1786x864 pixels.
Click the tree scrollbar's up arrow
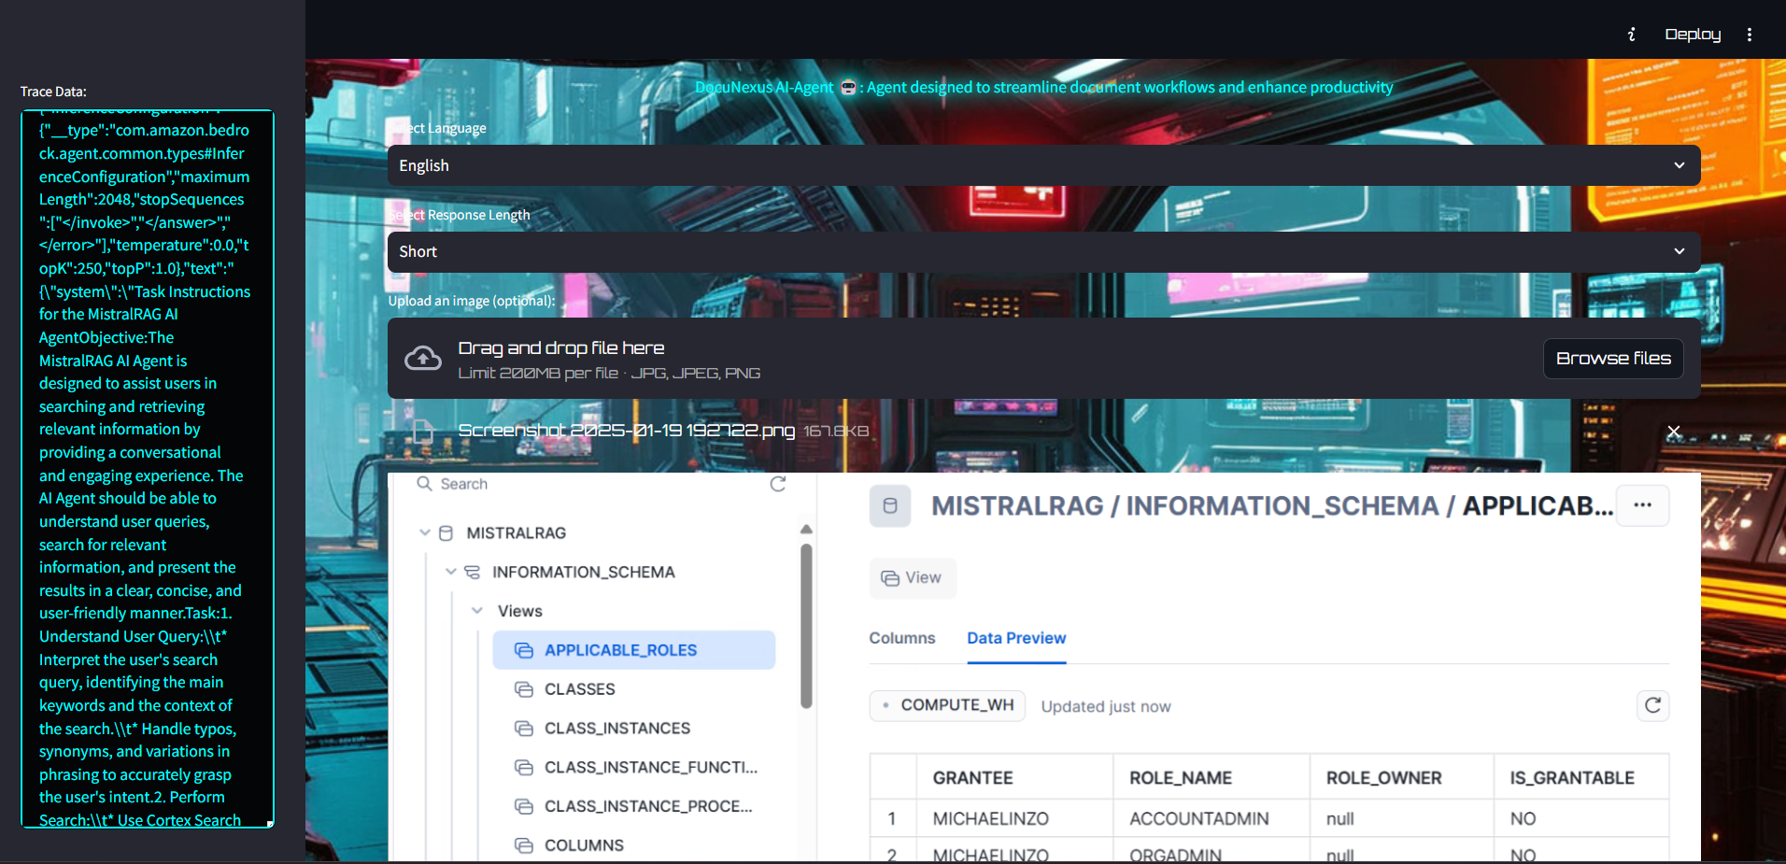click(x=806, y=530)
